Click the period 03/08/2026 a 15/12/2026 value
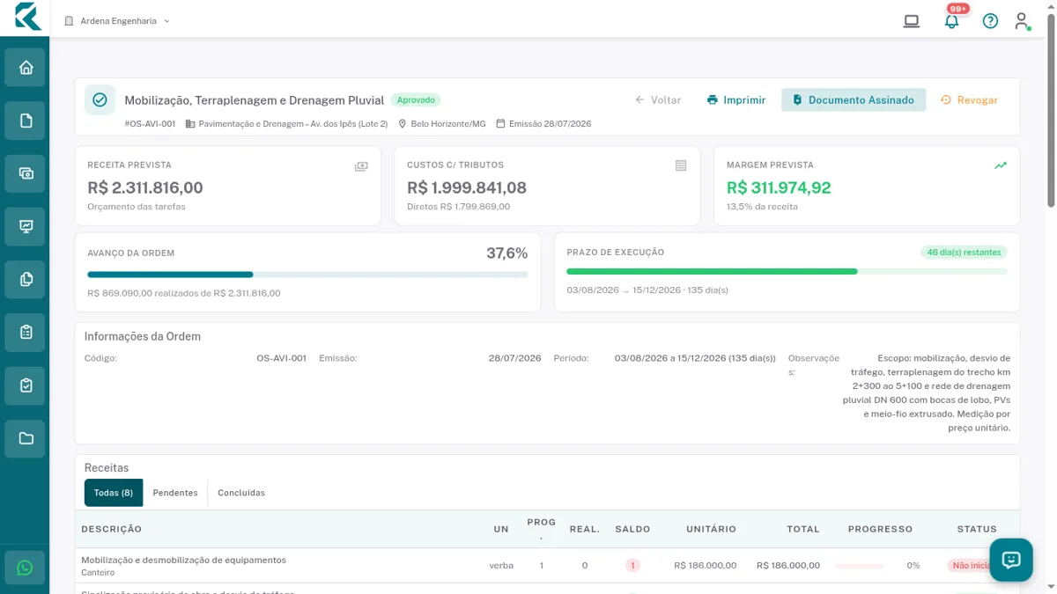Viewport: 1057px width, 594px height. click(695, 358)
